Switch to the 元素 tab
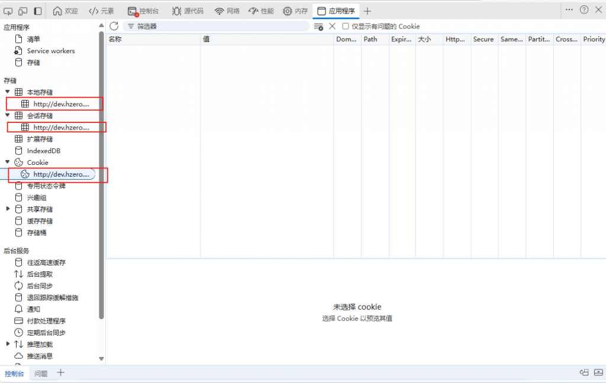Screen dimensions: 606x383 (x=101, y=11)
